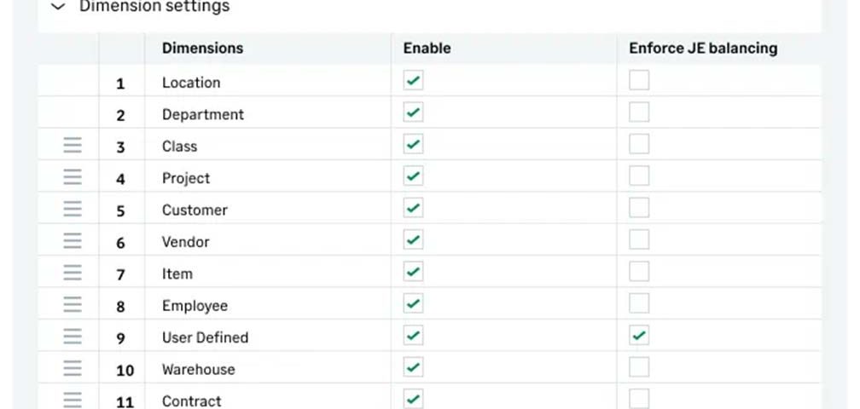860x409 pixels.
Task: Click the Enable column header
Action: click(427, 49)
